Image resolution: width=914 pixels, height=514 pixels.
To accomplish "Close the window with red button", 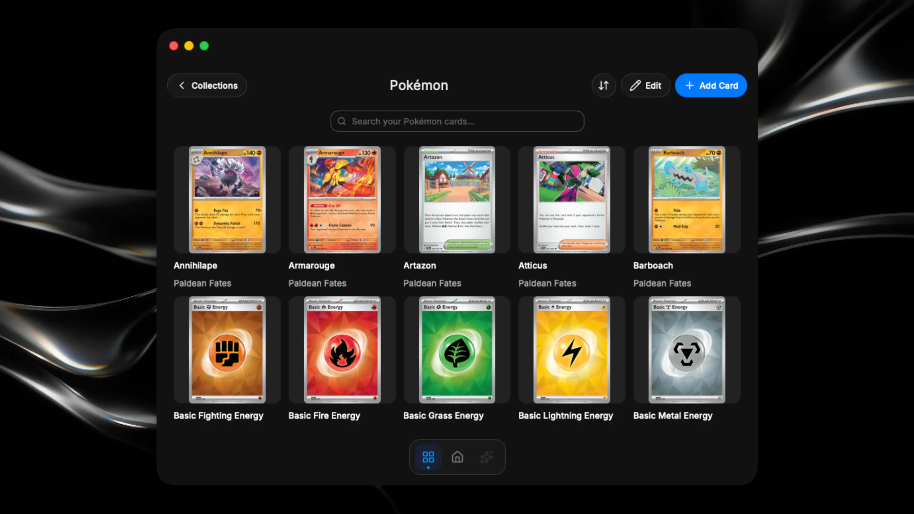I will (x=173, y=46).
